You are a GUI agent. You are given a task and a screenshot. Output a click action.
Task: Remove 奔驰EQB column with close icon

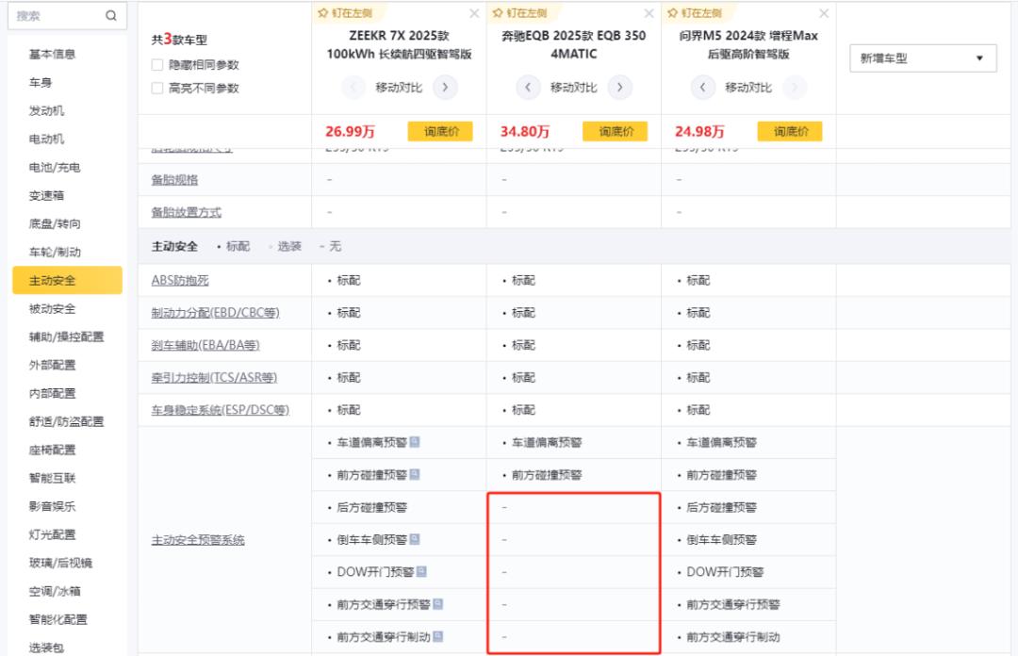(x=649, y=13)
